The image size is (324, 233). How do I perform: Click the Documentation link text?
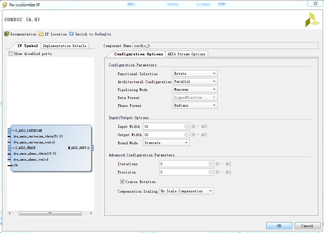point(23,34)
